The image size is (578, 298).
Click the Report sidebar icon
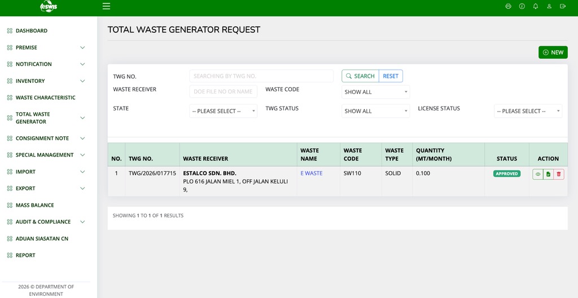[x=10, y=255]
